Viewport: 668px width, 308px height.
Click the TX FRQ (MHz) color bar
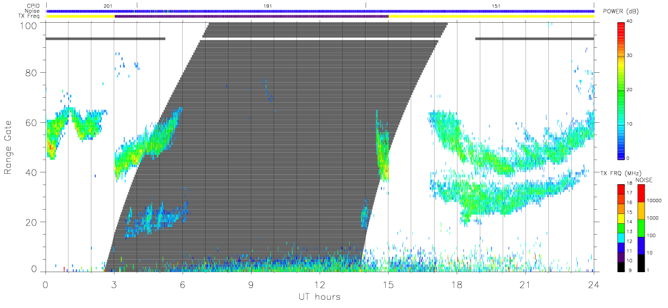622,227
